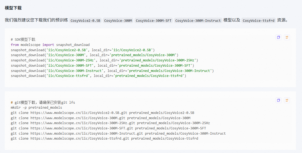Viewport: 302px width, 153px height.
Task: Select the CosyVoice-ttsfrd resource tag
Action: [259, 20]
